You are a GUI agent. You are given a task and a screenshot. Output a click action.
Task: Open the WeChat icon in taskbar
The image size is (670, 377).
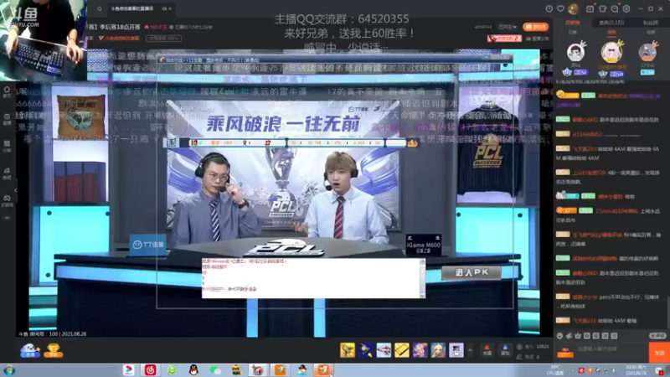pyautogui.click(x=215, y=370)
